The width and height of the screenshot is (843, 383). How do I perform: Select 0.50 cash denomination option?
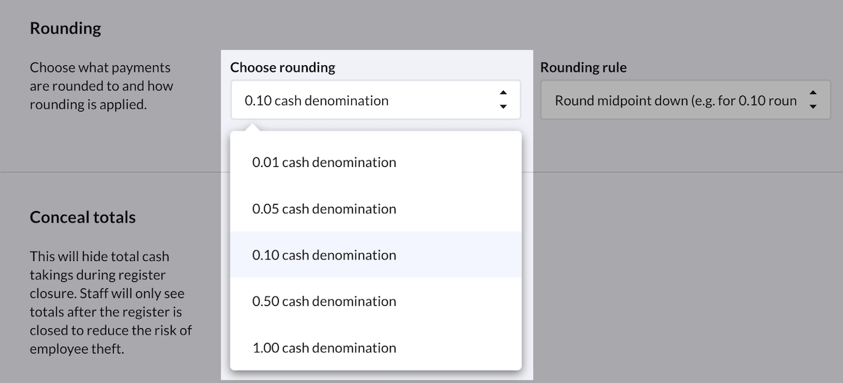(324, 301)
